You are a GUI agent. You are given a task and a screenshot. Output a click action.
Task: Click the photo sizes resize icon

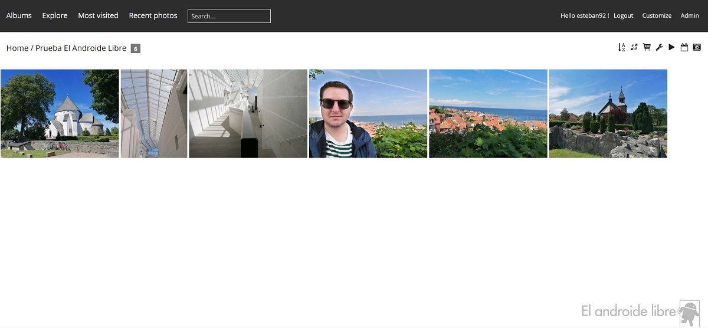point(634,47)
